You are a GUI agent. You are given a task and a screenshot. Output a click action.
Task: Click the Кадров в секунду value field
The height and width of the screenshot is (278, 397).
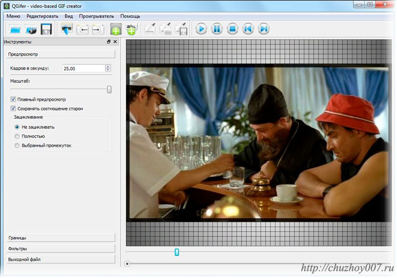coord(84,68)
